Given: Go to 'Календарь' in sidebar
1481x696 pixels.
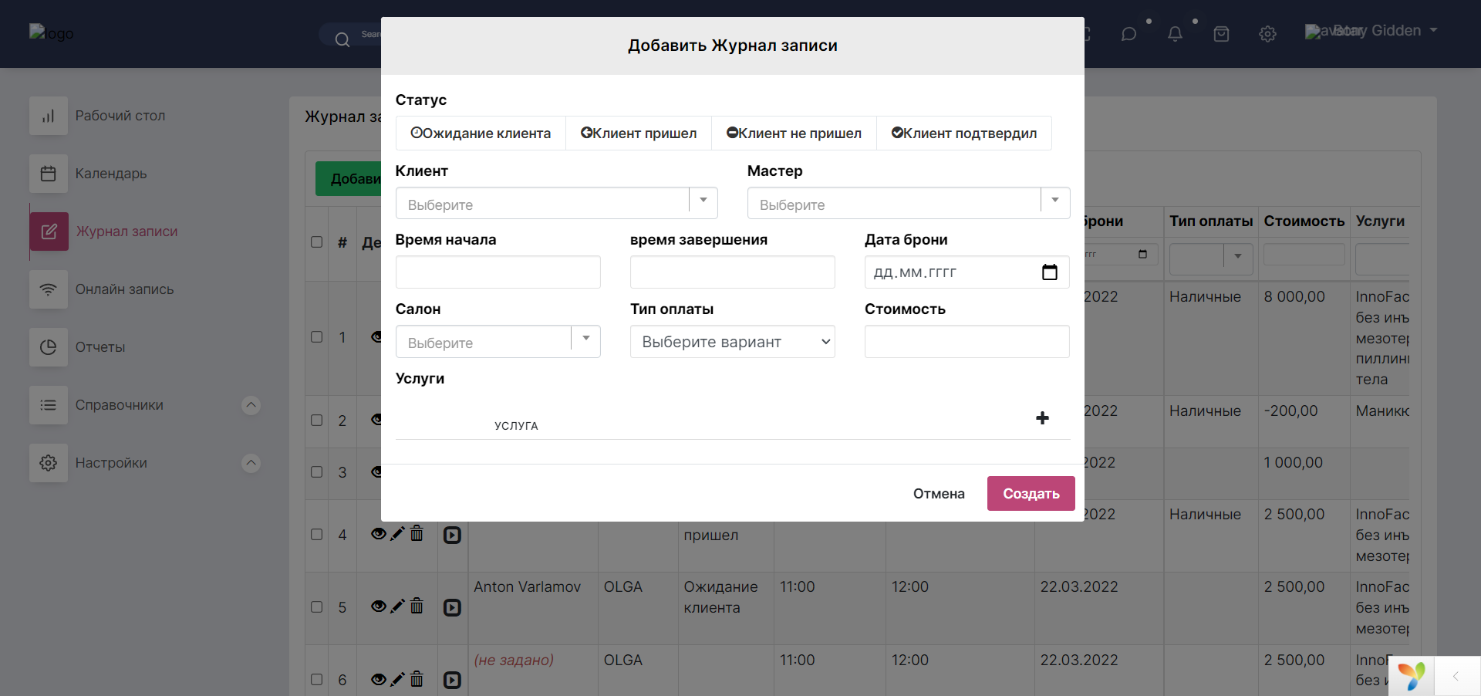Looking at the screenshot, I should 111,174.
